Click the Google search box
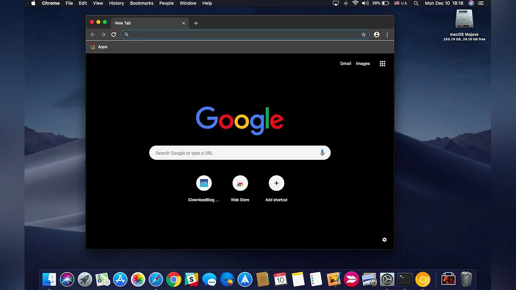 click(x=234, y=153)
